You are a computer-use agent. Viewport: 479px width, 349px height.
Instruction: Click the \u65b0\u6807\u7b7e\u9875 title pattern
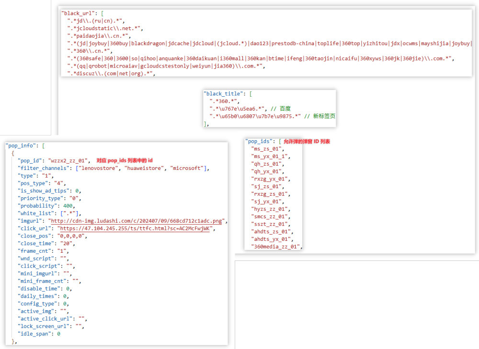255,116
